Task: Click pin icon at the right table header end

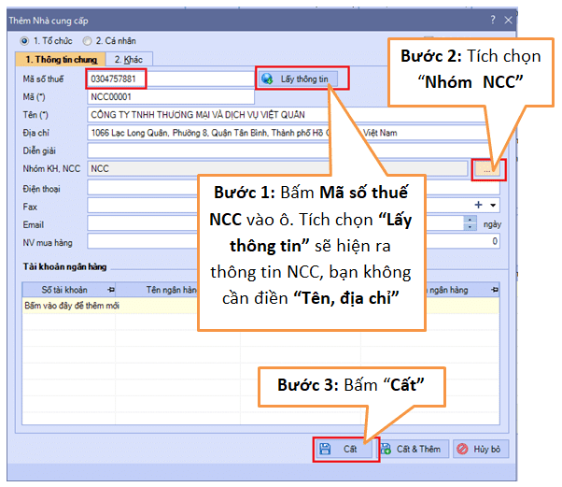Action: pos(494,290)
